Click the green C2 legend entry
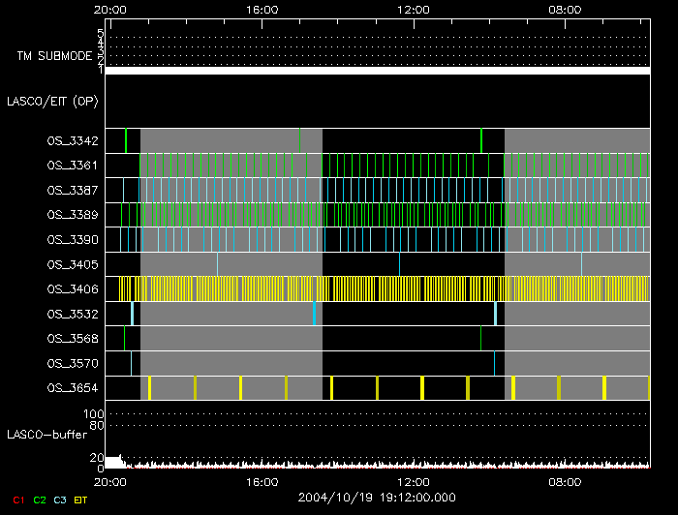The height and width of the screenshot is (515, 678). (x=40, y=499)
